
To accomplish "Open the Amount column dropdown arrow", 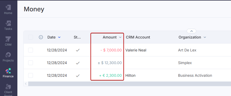I will click(x=120, y=37).
